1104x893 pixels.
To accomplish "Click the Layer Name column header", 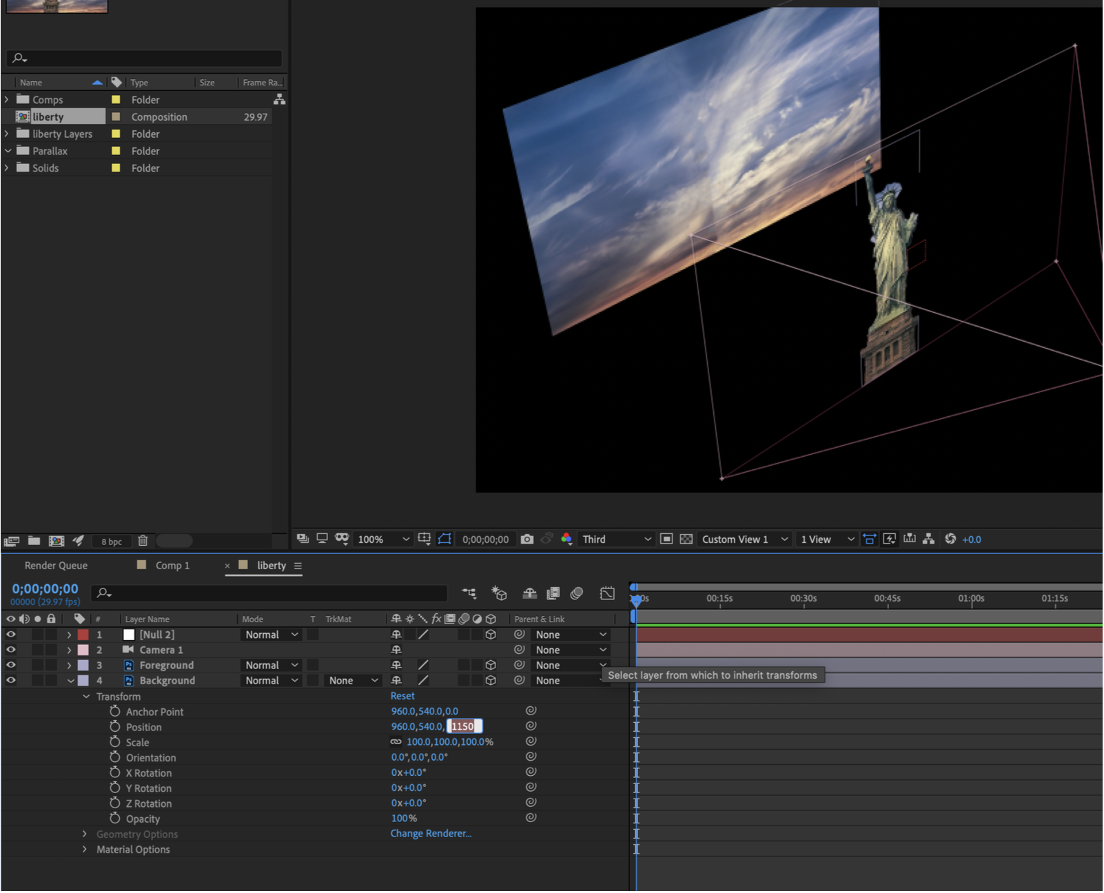I will (147, 619).
